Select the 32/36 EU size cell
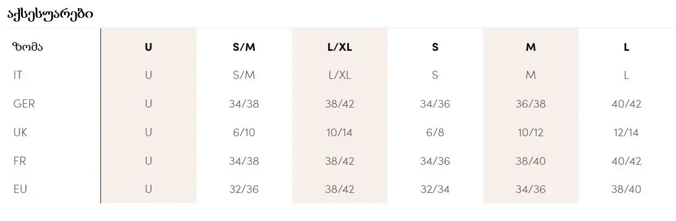The width and height of the screenshot is (676, 221). tap(244, 189)
